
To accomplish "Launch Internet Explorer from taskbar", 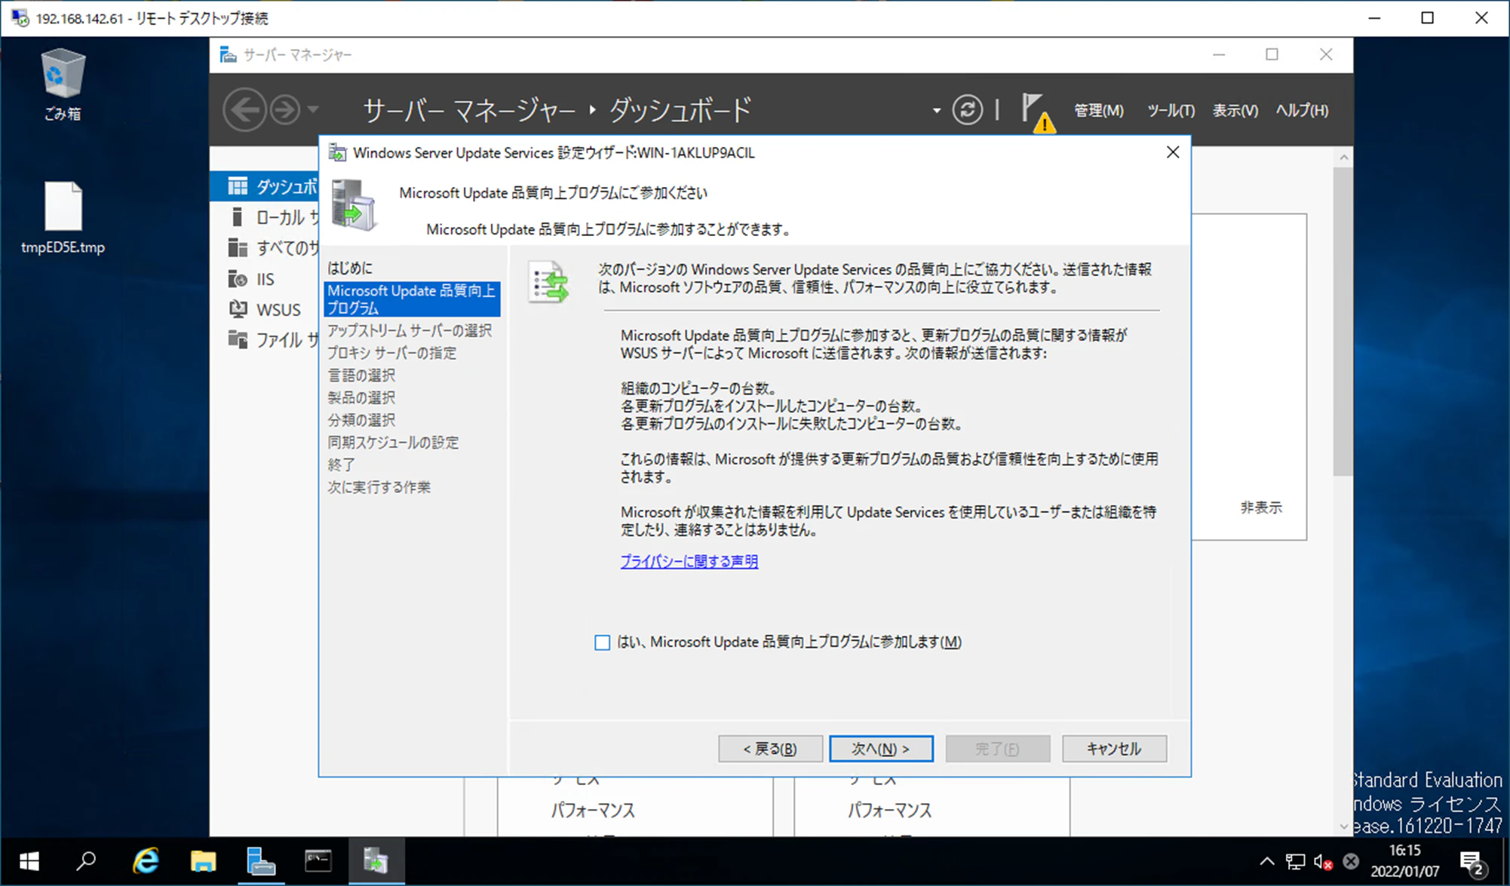I will 146,861.
